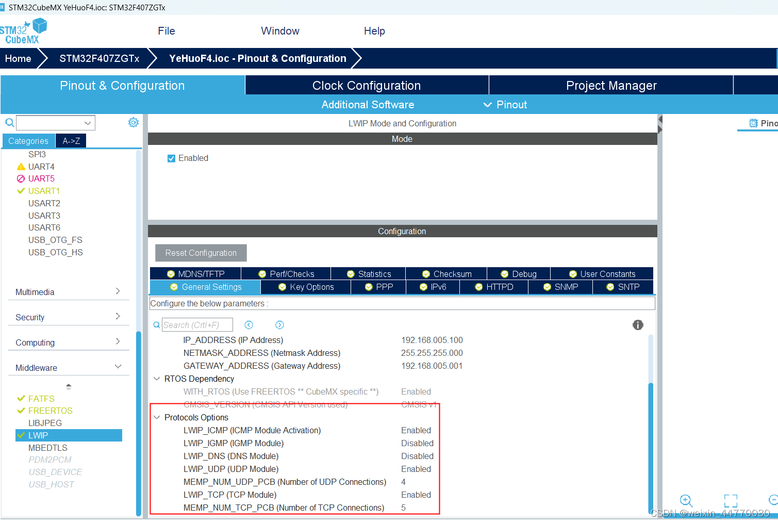Open the IPv6 settings tab
778x523 pixels.
tap(433, 287)
